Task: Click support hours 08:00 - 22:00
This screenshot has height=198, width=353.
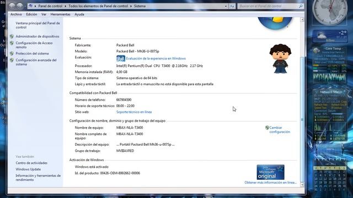Action: (125, 106)
